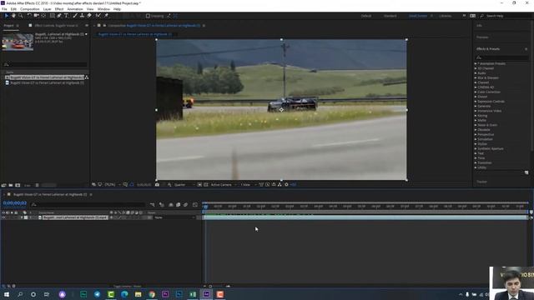Click the timeline current timecode display
The image size is (534, 300).
[15, 203]
